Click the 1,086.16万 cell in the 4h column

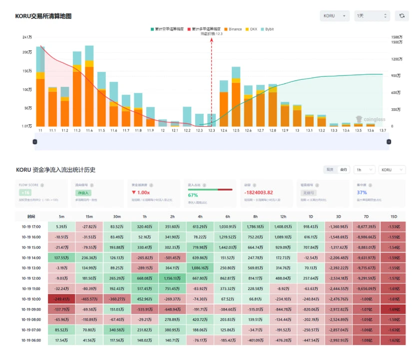coord(200,268)
